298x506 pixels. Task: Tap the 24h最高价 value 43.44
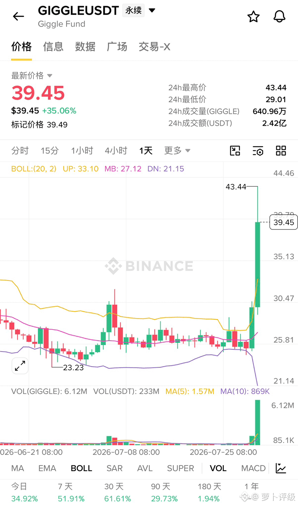point(276,88)
